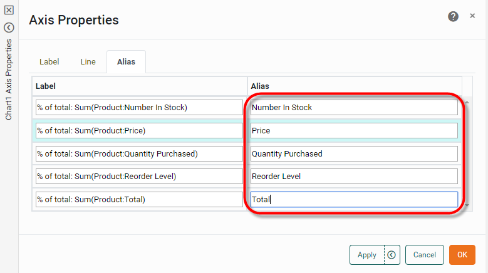Switch to the Label tab
The width and height of the screenshot is (488, 273).
pyautogui.click(x=49, y=62)
